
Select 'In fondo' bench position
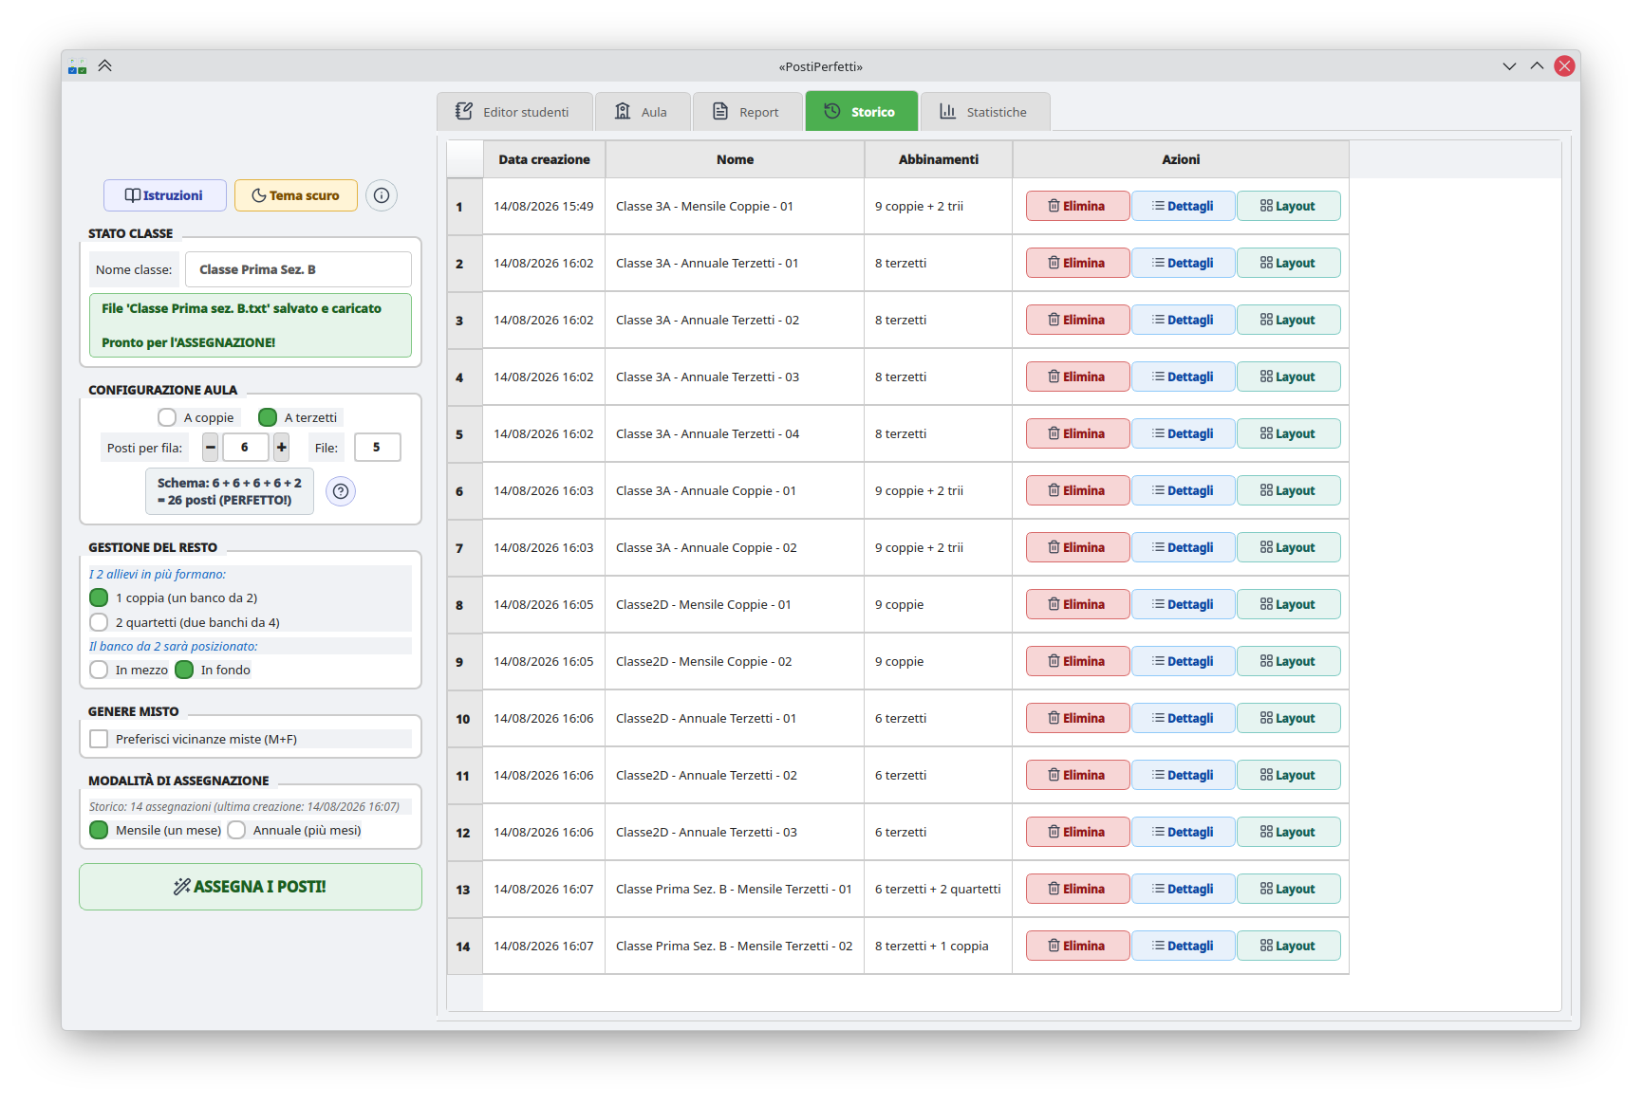[184, 670]
